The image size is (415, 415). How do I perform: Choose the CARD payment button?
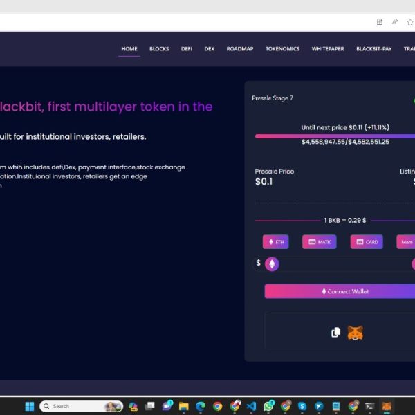pyautogui.click(x=367, y=241)
